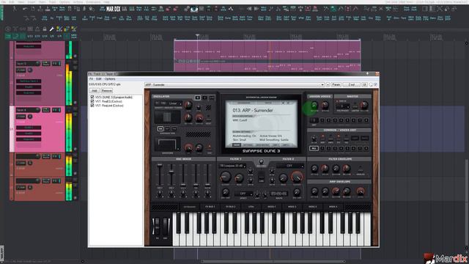Click next preset arrow in DUNE display
The image size is (469, 264).
(288, 103)
